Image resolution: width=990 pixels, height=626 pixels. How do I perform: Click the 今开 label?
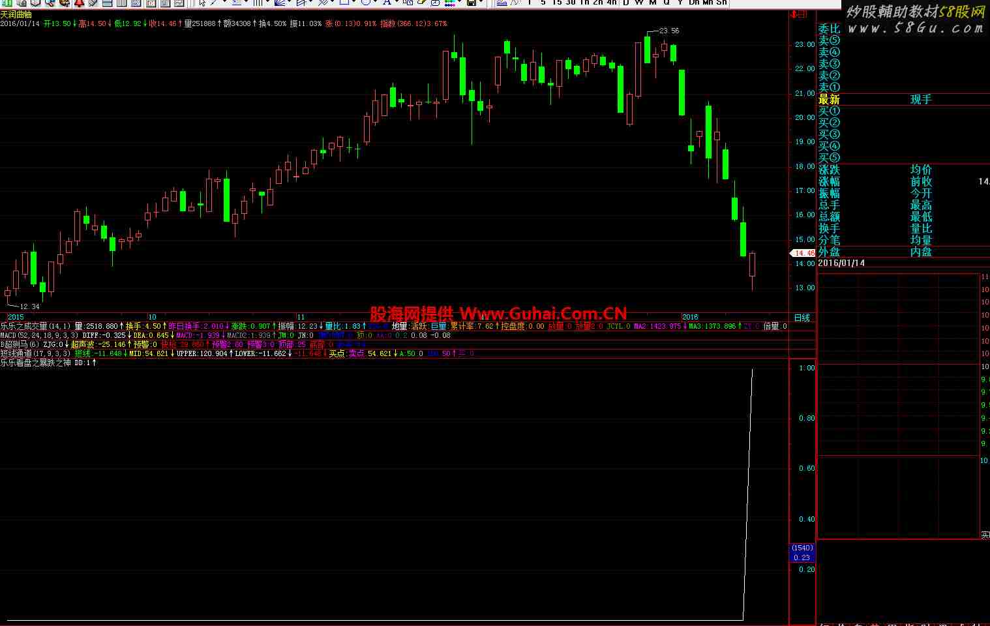(x=922, y=193)
